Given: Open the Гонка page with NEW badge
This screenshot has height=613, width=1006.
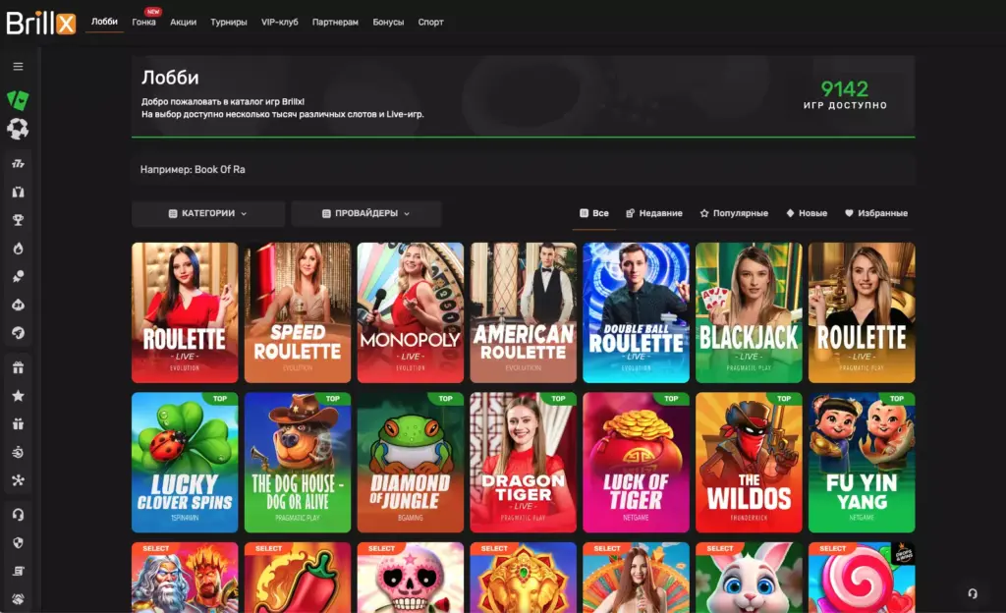Looking at the screenshot, I should (x=143, y=21).
